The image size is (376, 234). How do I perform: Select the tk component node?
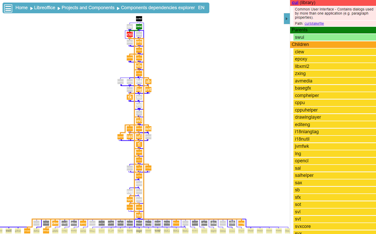[x=130, y=97]
